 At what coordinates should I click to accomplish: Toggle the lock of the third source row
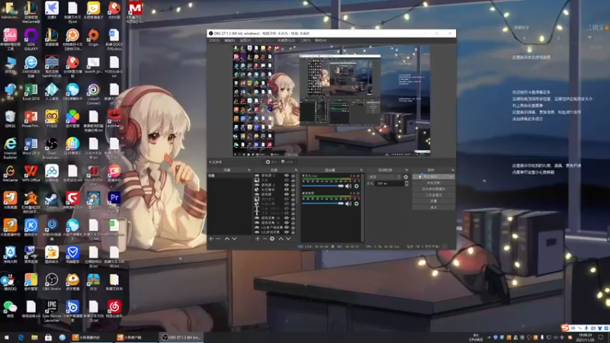click(293, 184)
